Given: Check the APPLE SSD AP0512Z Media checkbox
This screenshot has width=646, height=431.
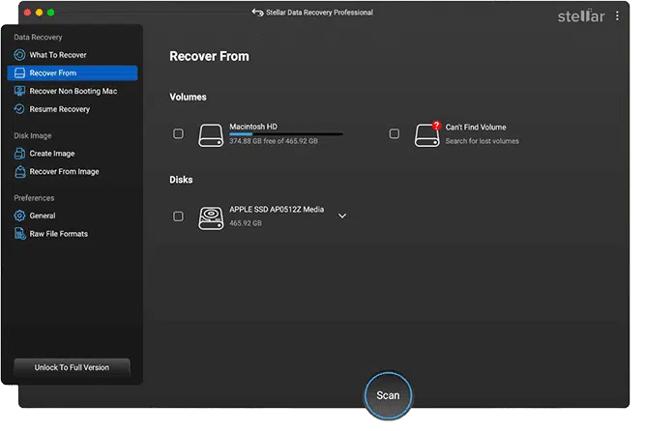Looking at the screenshot, I should [x=178, y=216].
